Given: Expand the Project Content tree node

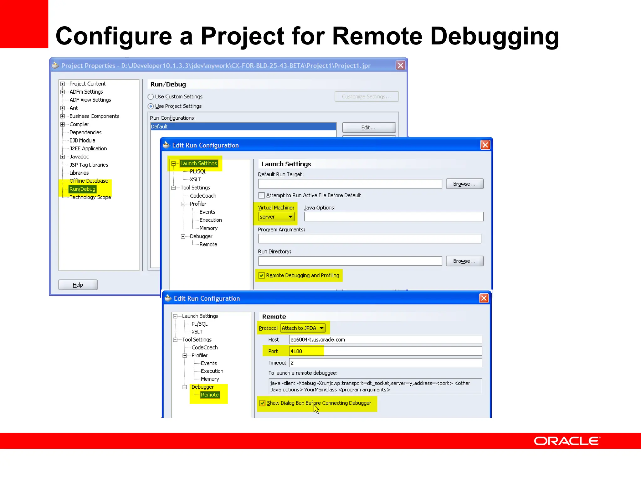Looking at the screenshot, I should (x=63, y=84).
